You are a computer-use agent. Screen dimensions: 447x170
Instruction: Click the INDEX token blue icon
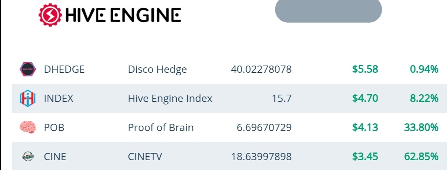pos(28,98)
